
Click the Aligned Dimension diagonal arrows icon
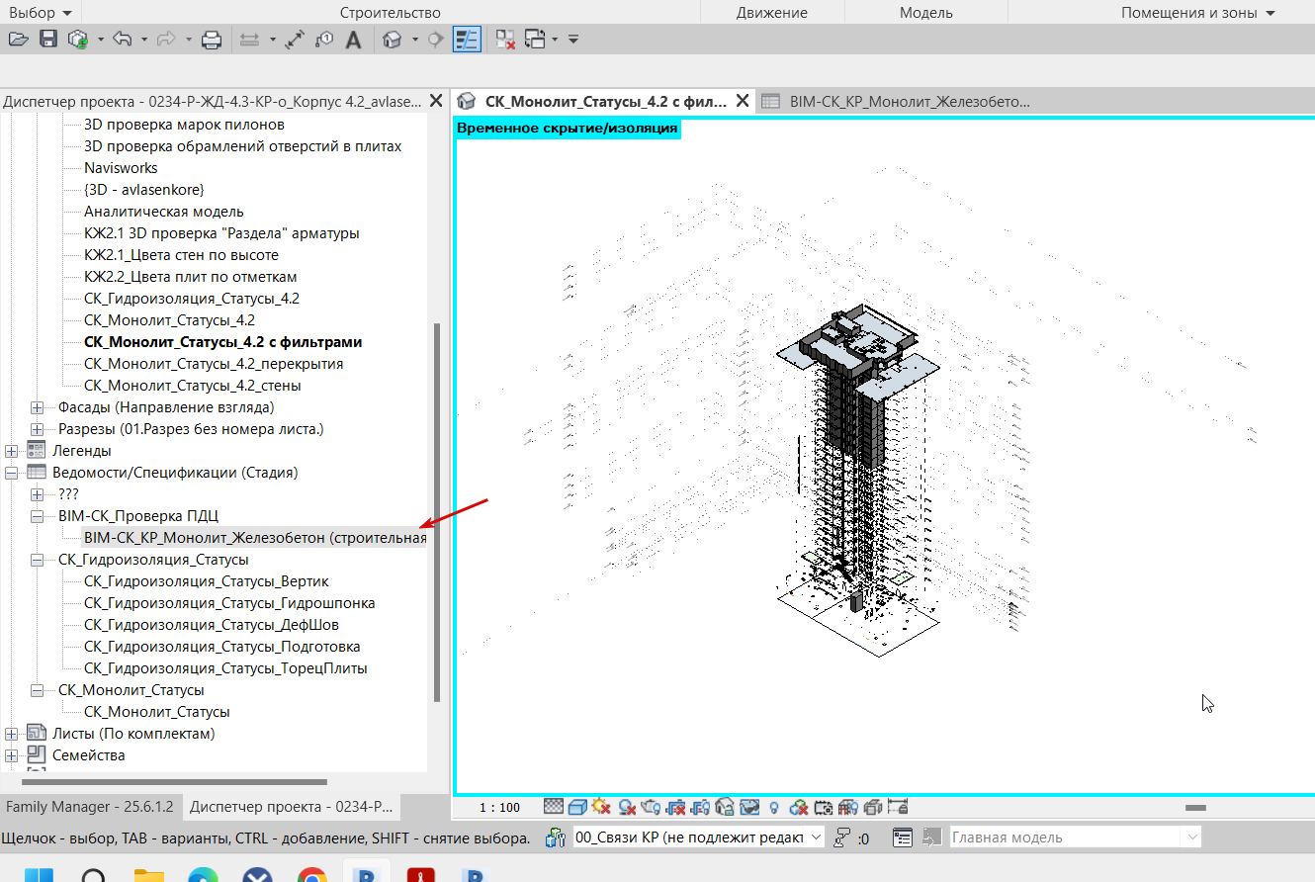point(294,40)
